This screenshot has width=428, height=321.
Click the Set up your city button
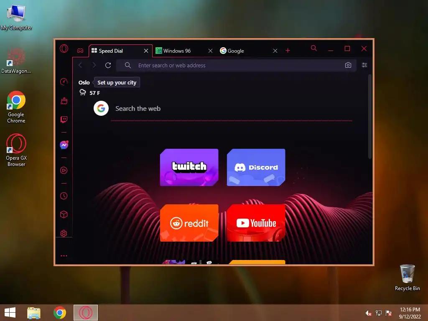point(117,82)
